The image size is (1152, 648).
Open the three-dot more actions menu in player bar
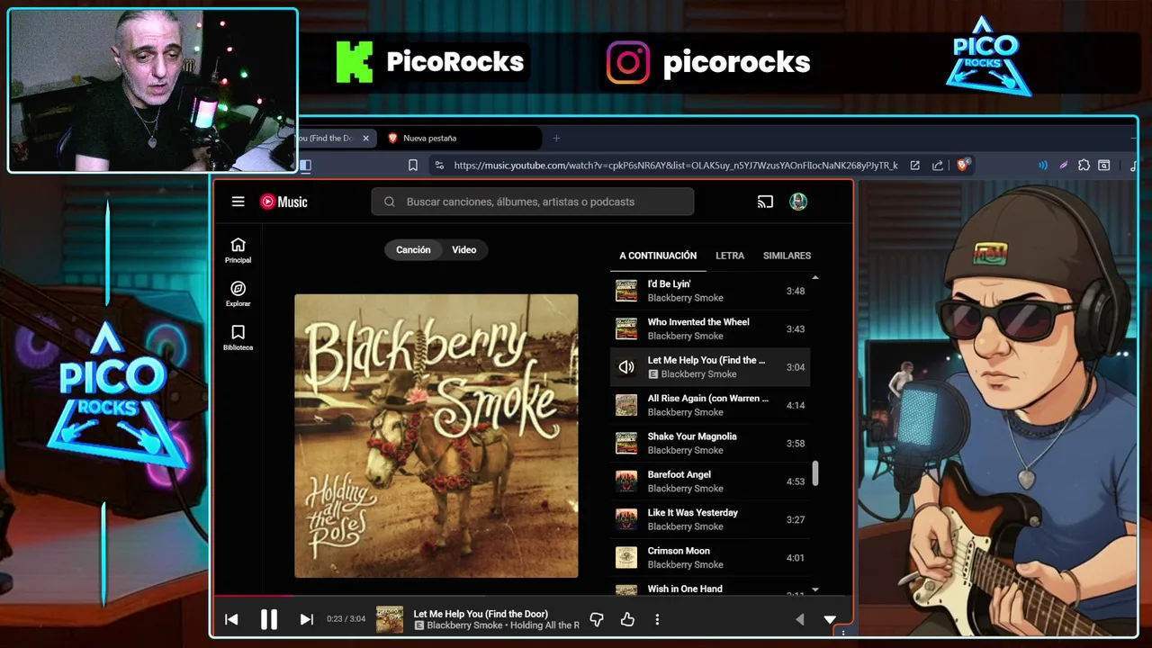[657, 619]
